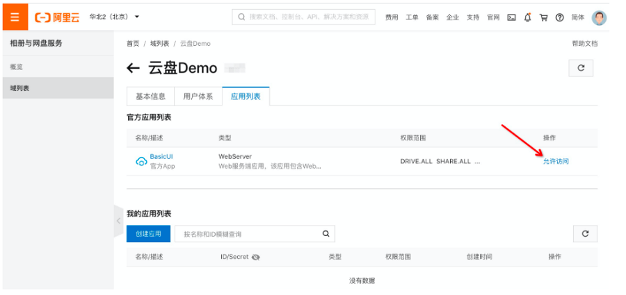
Task: Open the 帮助文档 link
Action: click(584, 44)
